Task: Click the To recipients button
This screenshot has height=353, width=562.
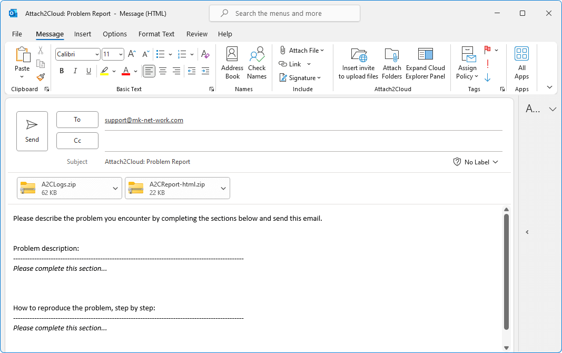Action: coord(77,120)
